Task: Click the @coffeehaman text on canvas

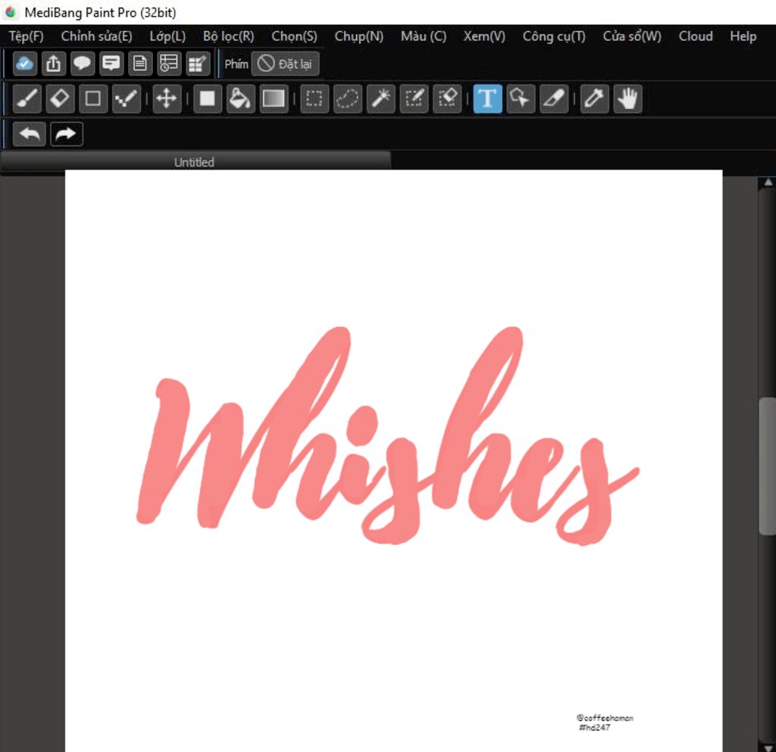Action: [x=605, y=718]
